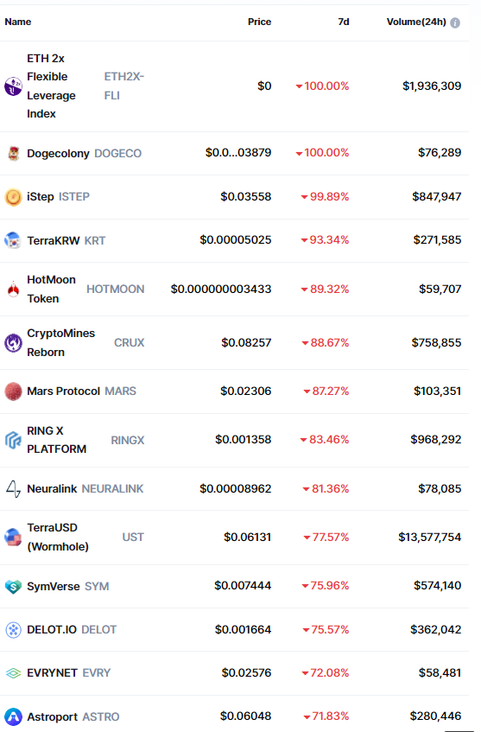Open the TerraUSD (Wormhole) link

click(58, 538)
